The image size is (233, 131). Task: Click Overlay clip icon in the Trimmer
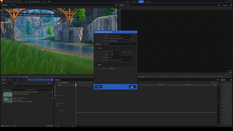(26, 77)
